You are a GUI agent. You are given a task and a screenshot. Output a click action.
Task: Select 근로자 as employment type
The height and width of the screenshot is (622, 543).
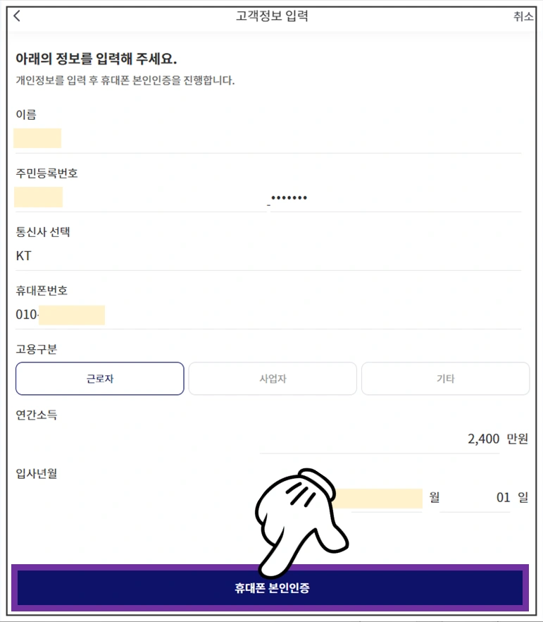tap(99, 379)
